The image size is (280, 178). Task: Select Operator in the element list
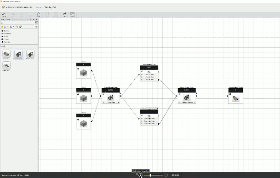coord(7,42)
